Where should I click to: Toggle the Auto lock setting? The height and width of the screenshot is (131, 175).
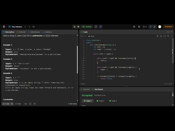[91, 36]
